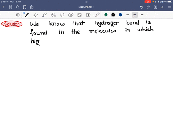Select the thinnest stroke width
The width and height of the screenshot is (173, 130).
[128, 15]
